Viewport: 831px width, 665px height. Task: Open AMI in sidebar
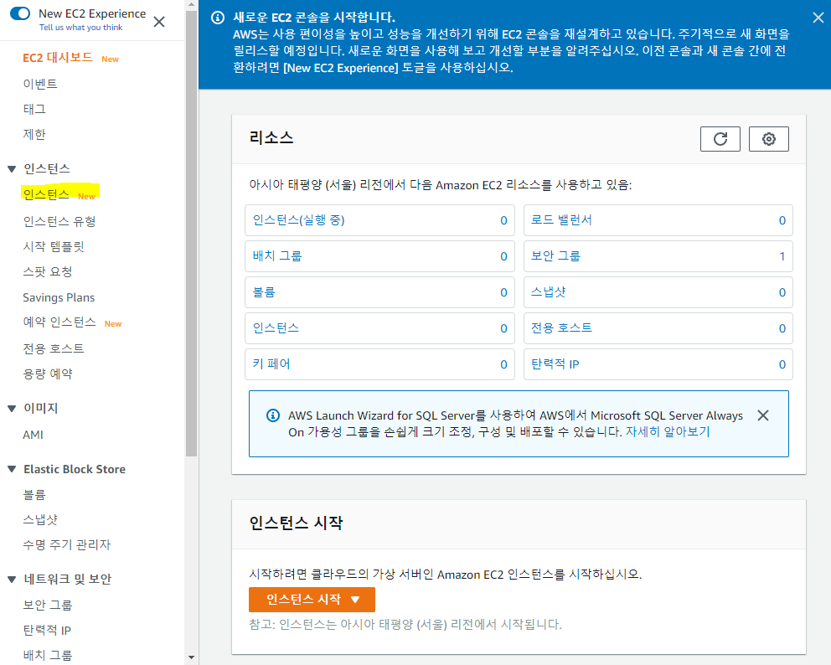(33, 435)
